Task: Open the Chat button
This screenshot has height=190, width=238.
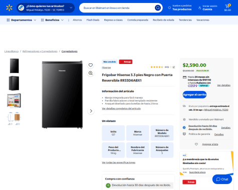Action: point(222,179)
